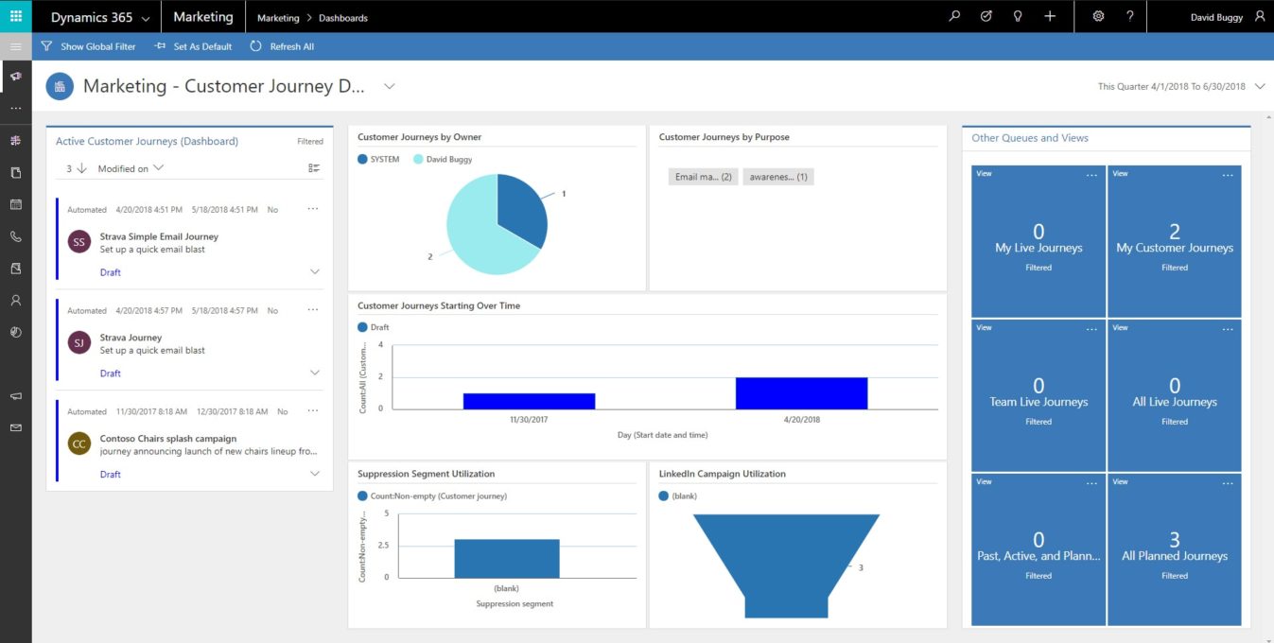Click View on Past, Active, and Plann... tile
Screen dimensions: 1274x643
(984, 482)
